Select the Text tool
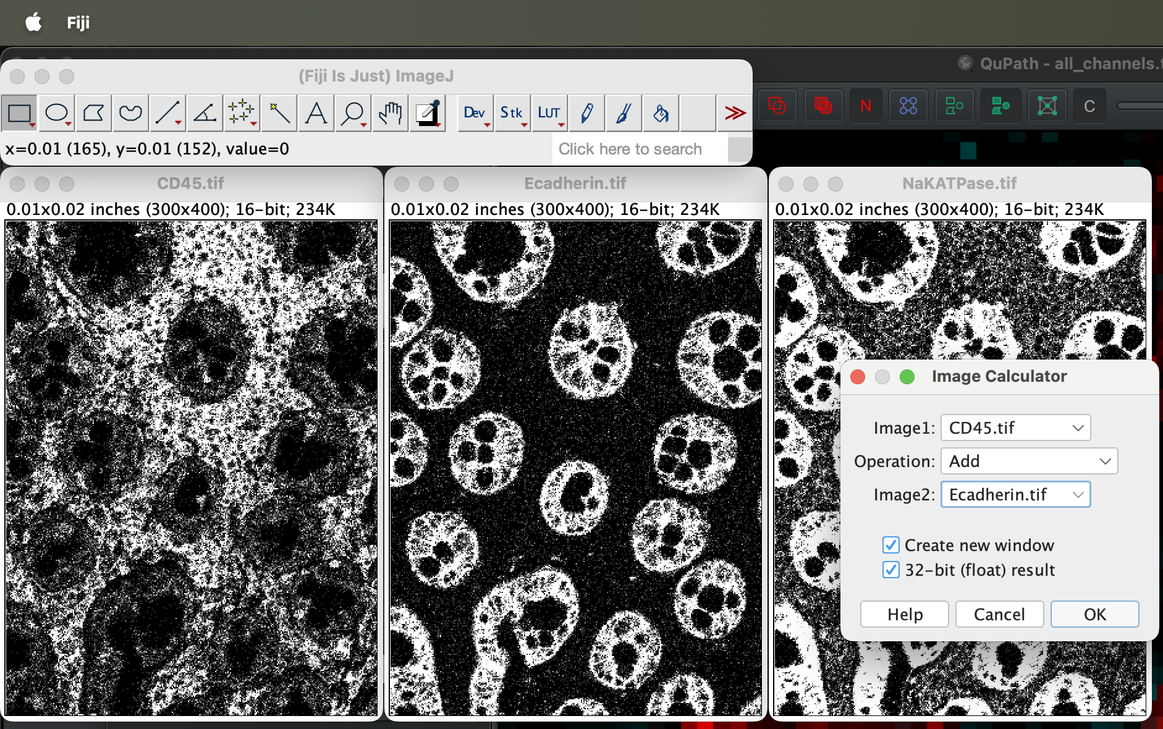 tap(316, 113)
